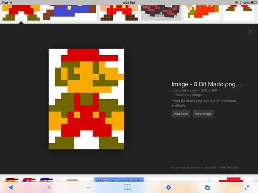Screen dimensions: 258x193
Task: Open browser settings gear icon
Action: (x=169, y=187)
